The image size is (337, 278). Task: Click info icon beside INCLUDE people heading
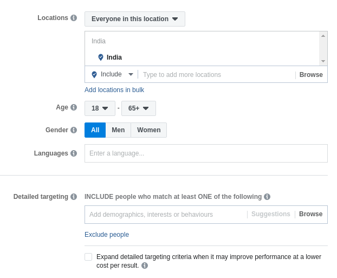(267, 197)
